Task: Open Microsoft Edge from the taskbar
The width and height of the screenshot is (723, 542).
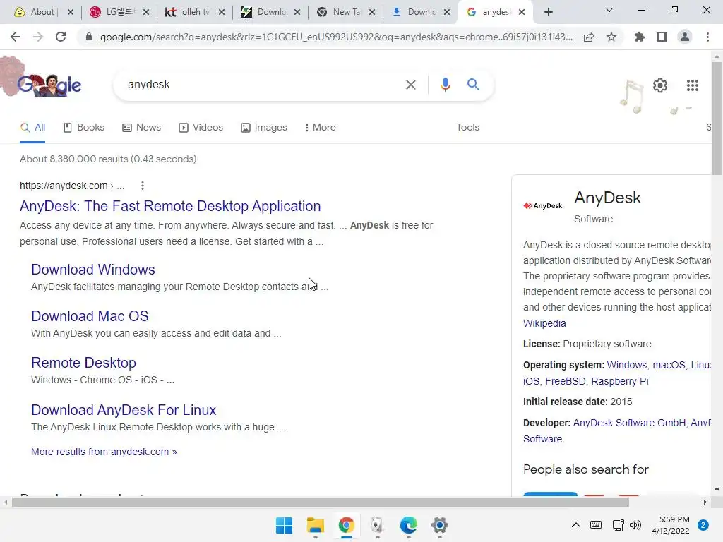Action: [409, 525]
